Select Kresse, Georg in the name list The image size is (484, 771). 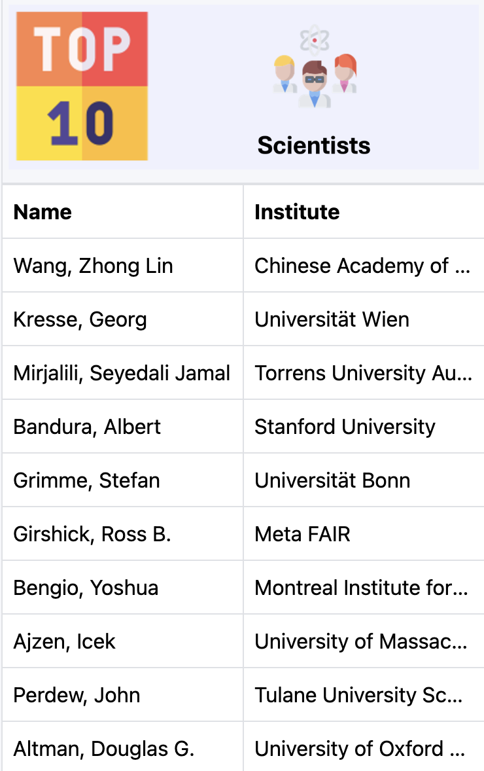80,319
